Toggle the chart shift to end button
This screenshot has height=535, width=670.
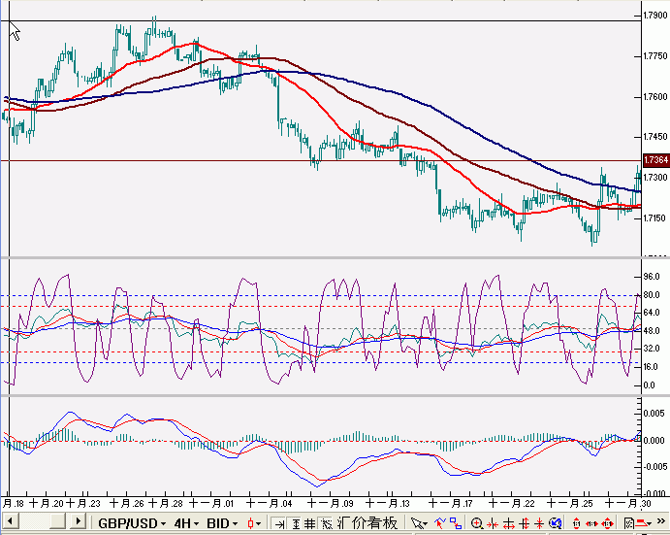coord(279,523)
